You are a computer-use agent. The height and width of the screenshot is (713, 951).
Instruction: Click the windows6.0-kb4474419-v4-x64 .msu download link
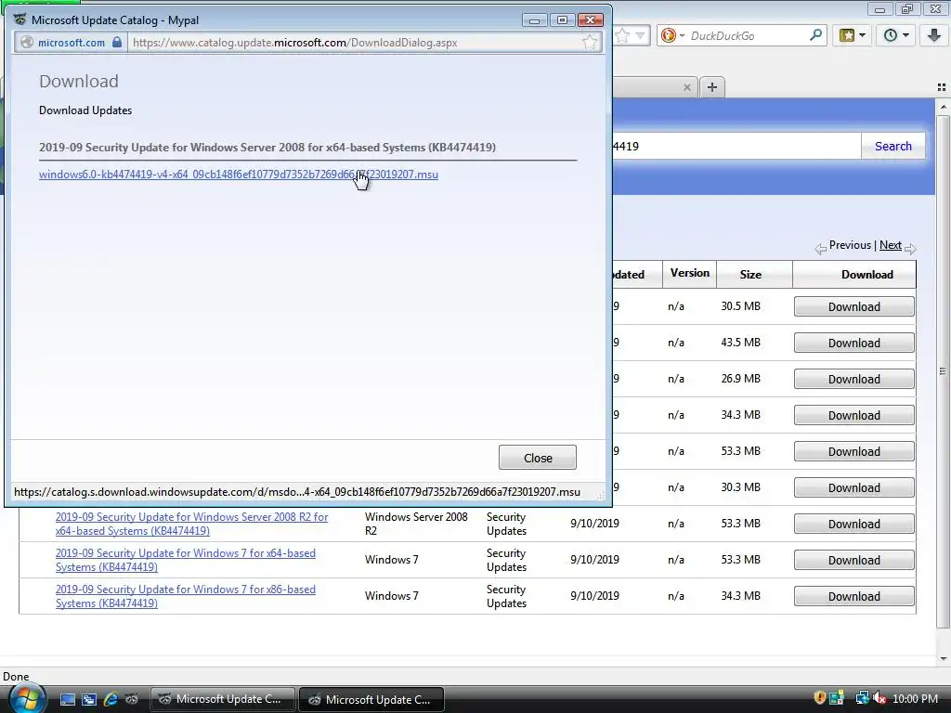tap(239, 175)
